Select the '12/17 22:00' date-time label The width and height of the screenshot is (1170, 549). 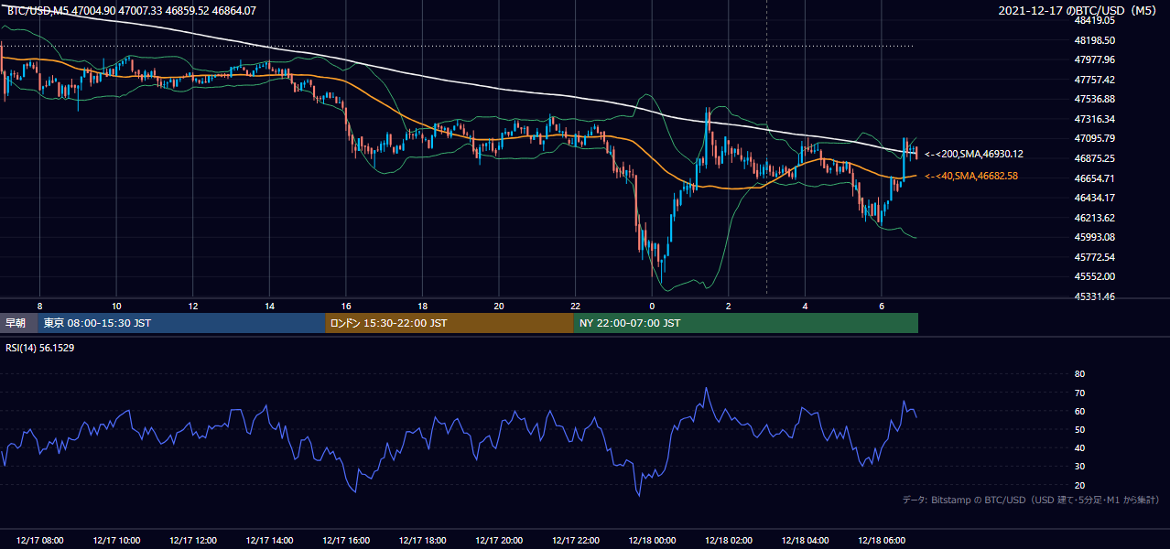[576, 541]
